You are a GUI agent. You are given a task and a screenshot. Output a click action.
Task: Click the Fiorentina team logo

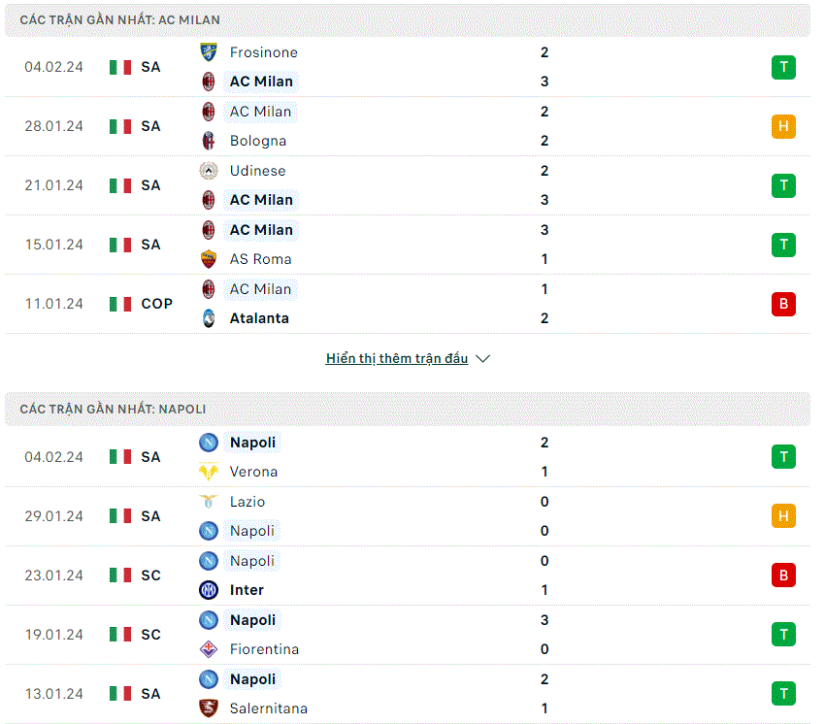pyautogui.click(x=209, y=648)
